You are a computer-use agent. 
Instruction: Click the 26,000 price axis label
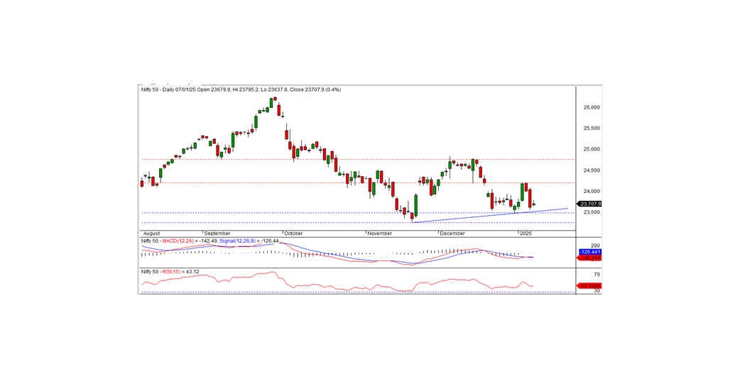(592, 107)
